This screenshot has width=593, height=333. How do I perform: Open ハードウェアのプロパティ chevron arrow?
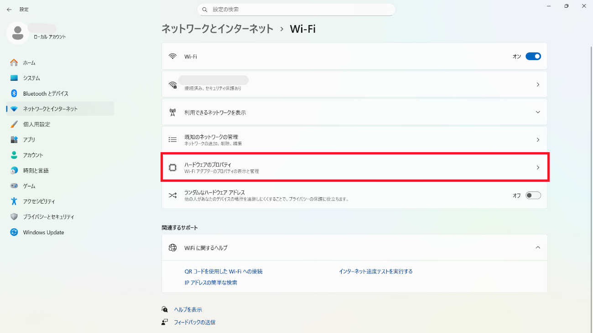click(538, 168)
